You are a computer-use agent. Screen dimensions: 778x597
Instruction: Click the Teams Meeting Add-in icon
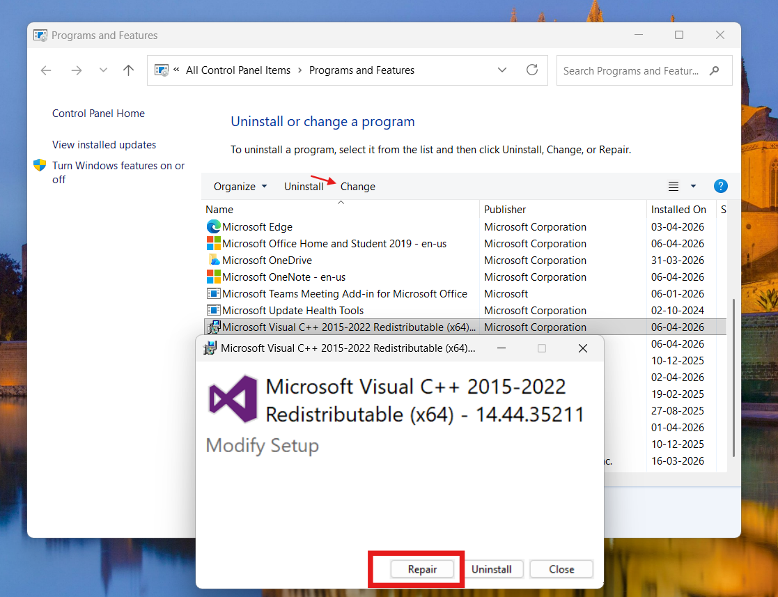[214, 293]
